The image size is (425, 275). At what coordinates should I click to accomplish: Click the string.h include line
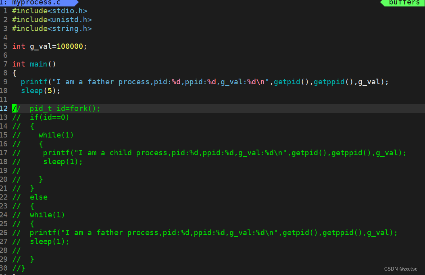(52, 29)
